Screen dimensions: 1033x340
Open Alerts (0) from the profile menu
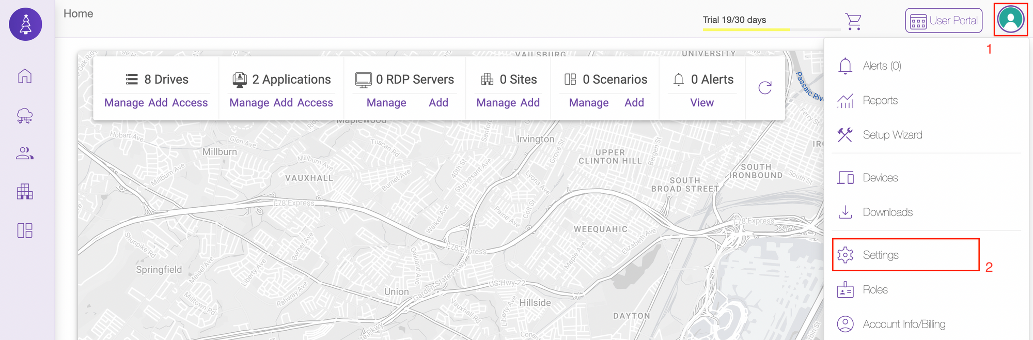click(882, 66)
